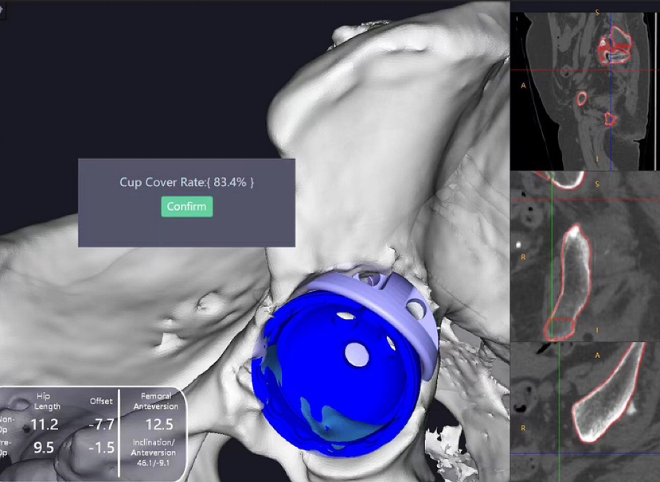Click the green Confirm button
660x482 pixels.
[187, 207]
